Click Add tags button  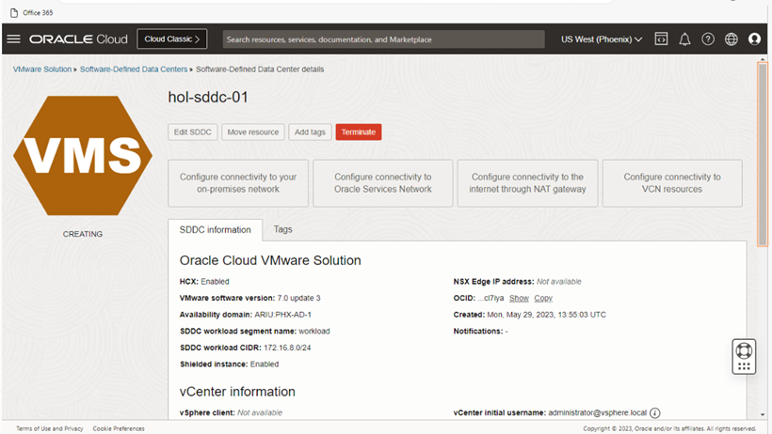point(310,132)
